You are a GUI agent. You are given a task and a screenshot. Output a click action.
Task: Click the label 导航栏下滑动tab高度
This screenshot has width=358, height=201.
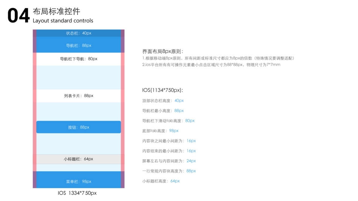pyautogui.click(x=162, y=121)
